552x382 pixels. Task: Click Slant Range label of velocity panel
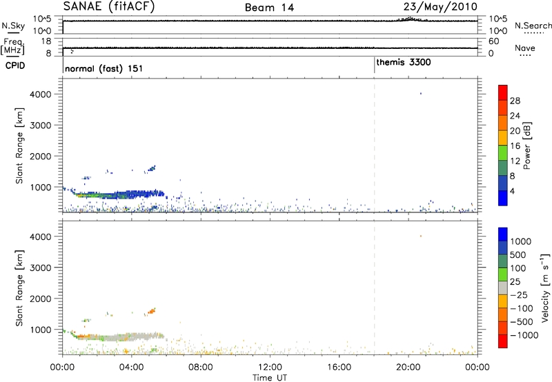pyautogui.click(x=19, y=288)
